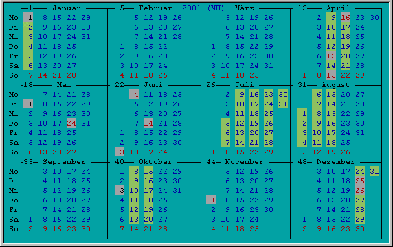Select the green 31 in Dezember
This screenshot has width=393, height=247.
(374, 171)
